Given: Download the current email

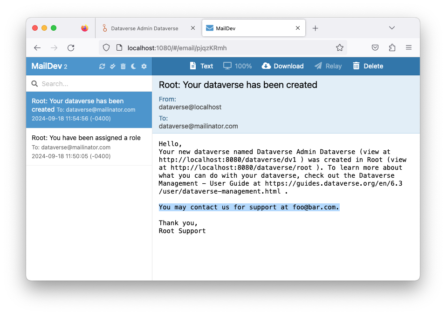Looking at the screenshot, I should (x=283, y=66).
